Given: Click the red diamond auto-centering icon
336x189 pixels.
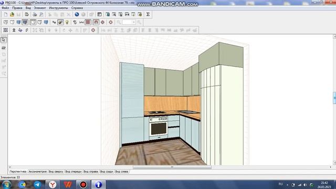Looking at the screenshot, I should click(x=103, y=22).
